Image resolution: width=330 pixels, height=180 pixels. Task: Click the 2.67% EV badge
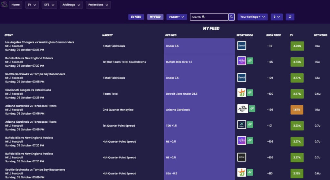297,94
